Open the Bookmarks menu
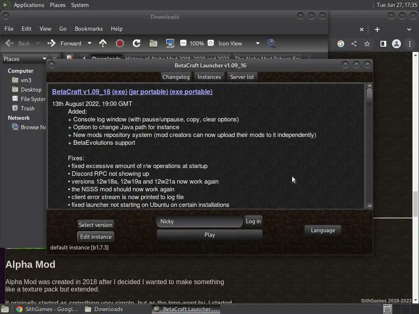The width and height of the screenshot is (419, 314). tap(89, 29)
